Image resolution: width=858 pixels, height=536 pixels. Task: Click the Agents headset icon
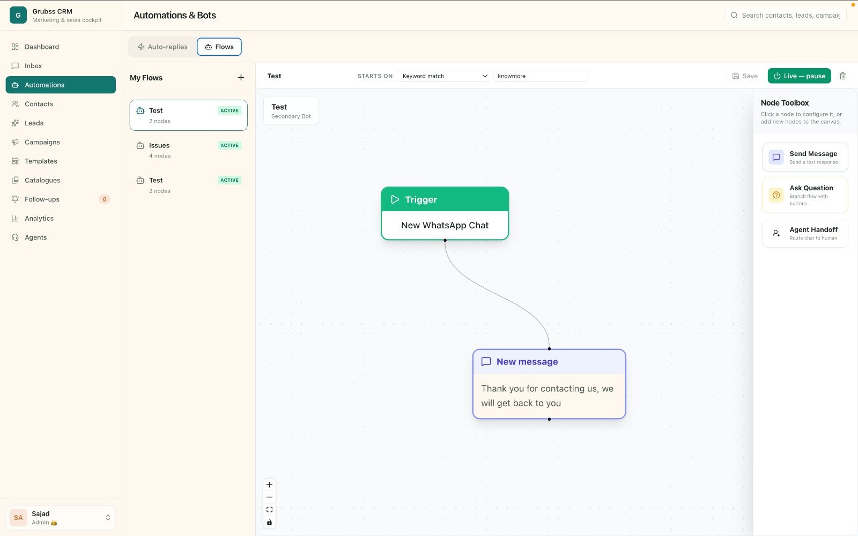point(15,237)
